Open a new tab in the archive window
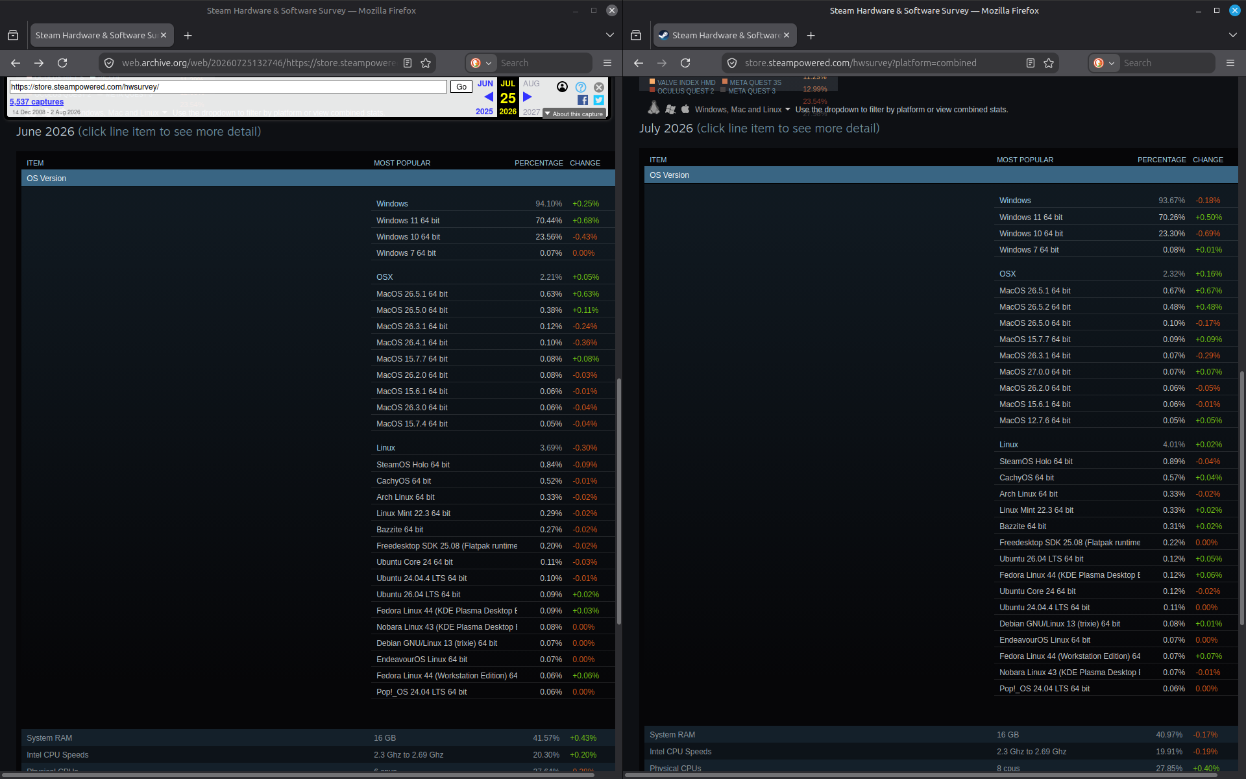Screen dimensions: 1246x779 click(188, 35)
